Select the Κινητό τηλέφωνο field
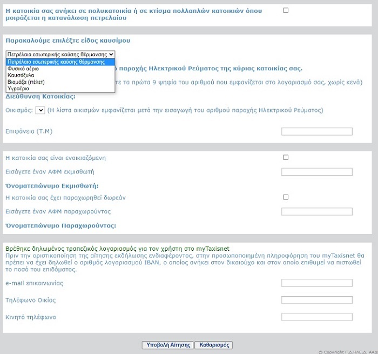 click(317, 317)
